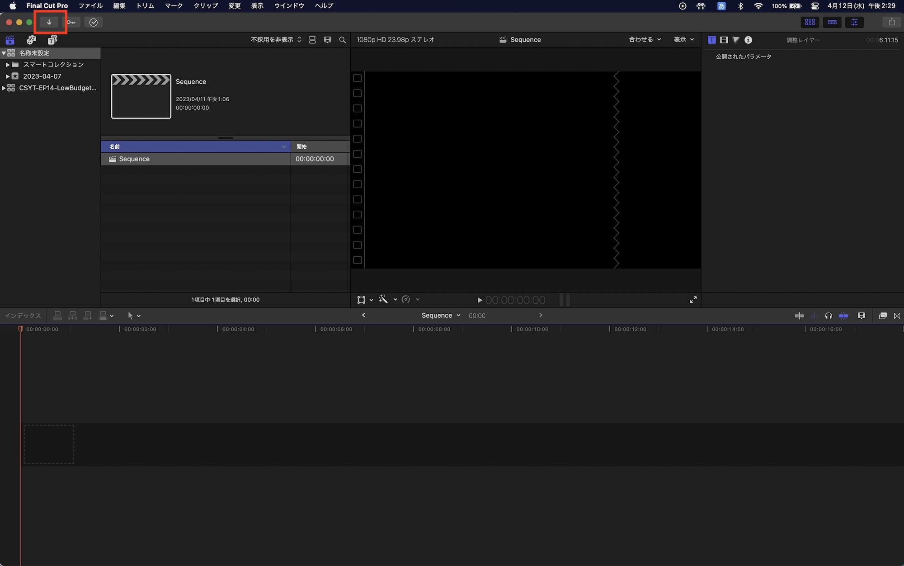
Task: Switch to the Video inspector tab
Action: coord(724,40)
